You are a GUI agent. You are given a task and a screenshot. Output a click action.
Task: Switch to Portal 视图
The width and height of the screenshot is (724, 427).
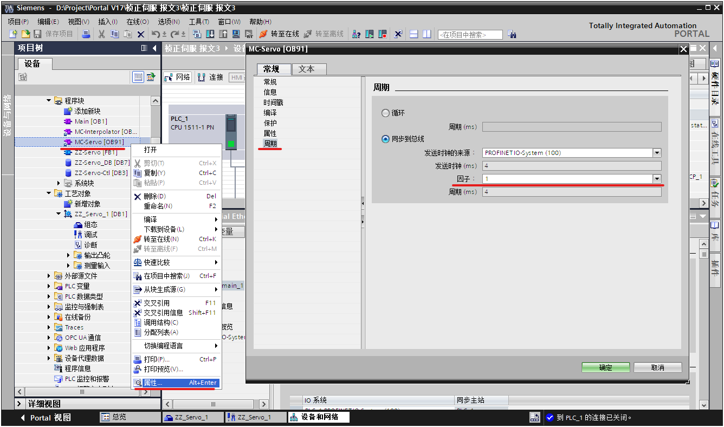(x=46, y=417)
